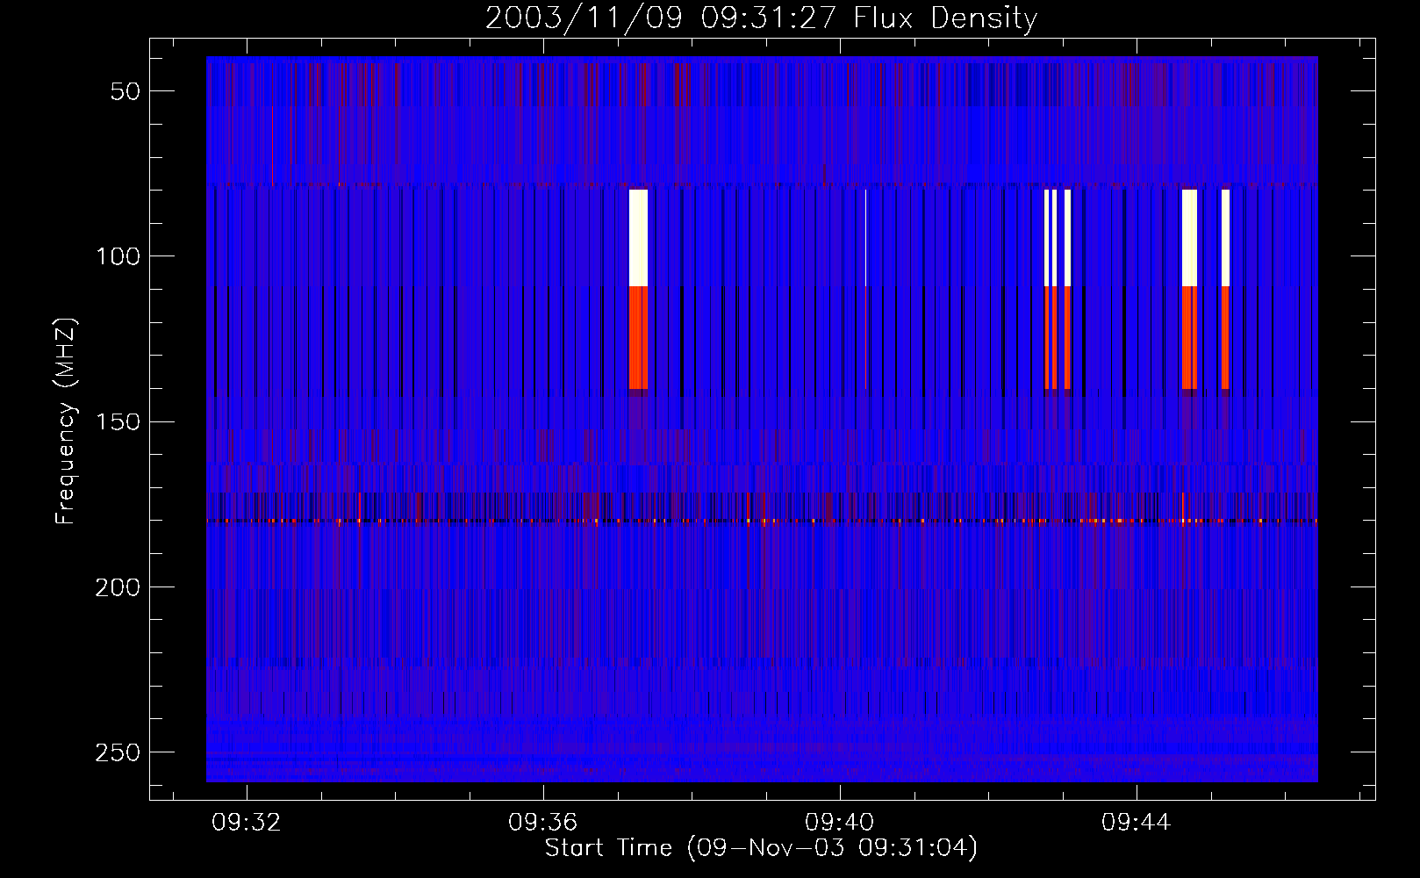Click the widest white burst after 09:44
Image resolution: width=1420 pixels, height=878 pixels.
tap(1190, 237)
